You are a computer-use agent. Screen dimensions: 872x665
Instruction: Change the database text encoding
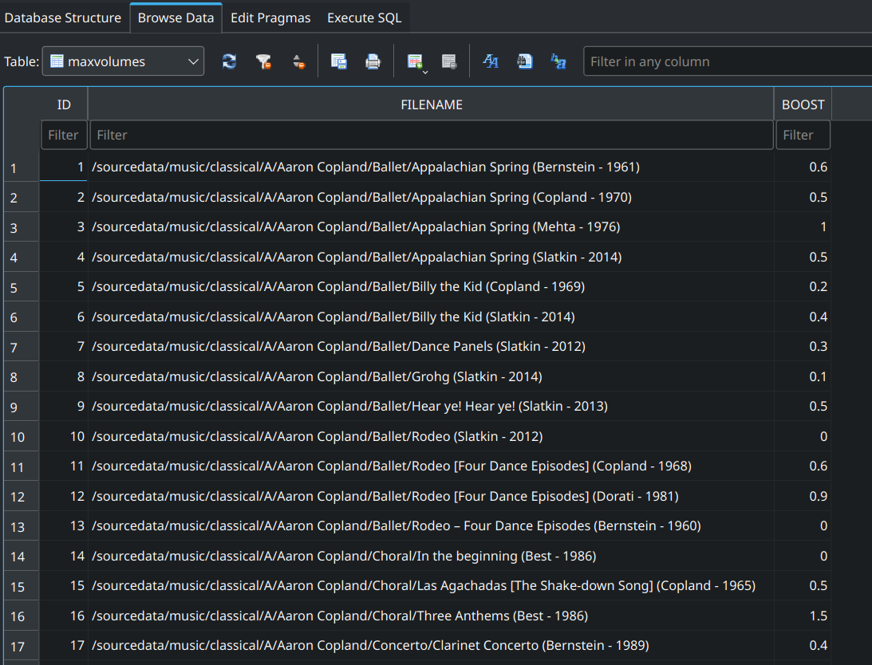[x=558, y=61]
